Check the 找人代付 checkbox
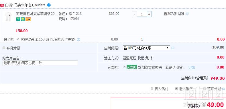This screenshot has height=109, width=226. point(152,89)
